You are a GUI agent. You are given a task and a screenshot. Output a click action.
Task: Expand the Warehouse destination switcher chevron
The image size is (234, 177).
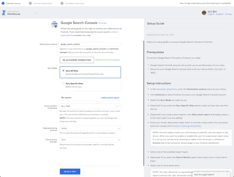click(36, 13)
